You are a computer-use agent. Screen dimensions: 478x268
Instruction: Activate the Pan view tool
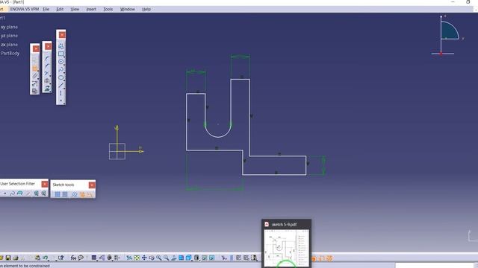tap(144, 258)
